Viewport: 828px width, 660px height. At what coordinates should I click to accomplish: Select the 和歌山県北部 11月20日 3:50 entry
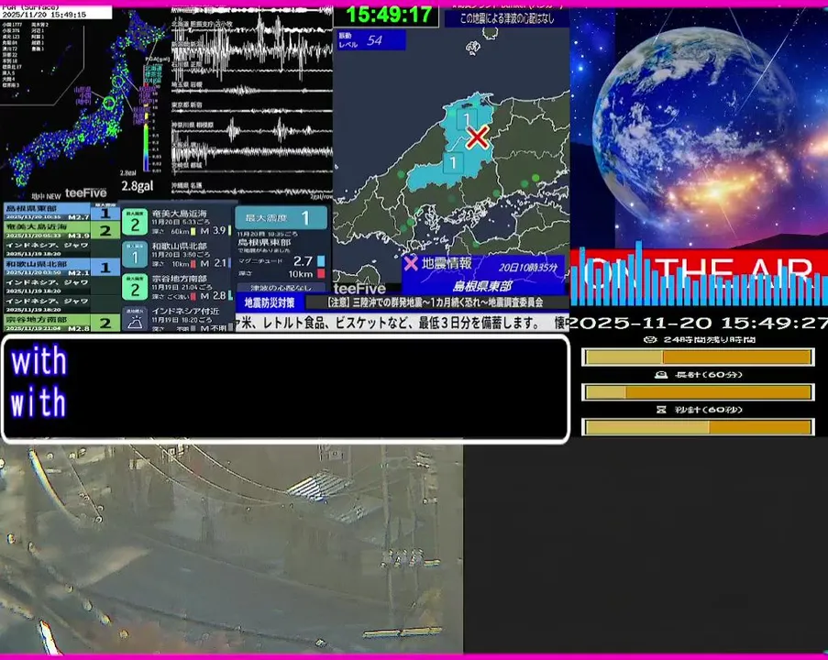coord(178,255)
